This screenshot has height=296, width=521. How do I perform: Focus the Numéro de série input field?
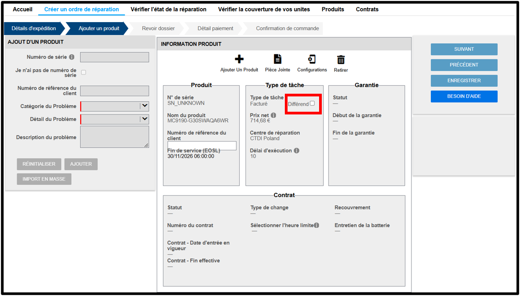(114, 57)
